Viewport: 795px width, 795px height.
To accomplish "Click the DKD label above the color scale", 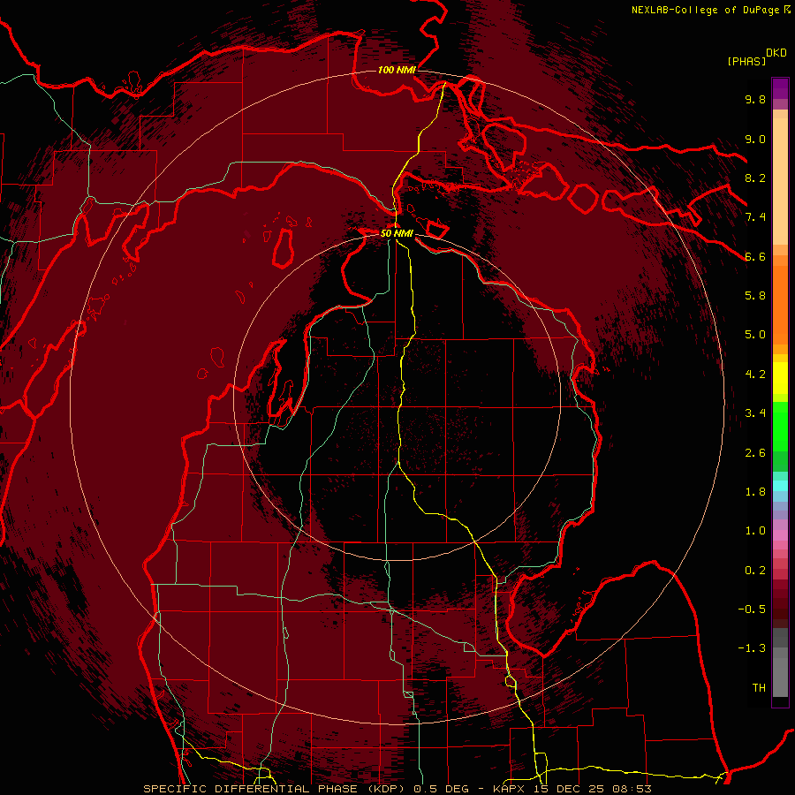I will point(776,53).
